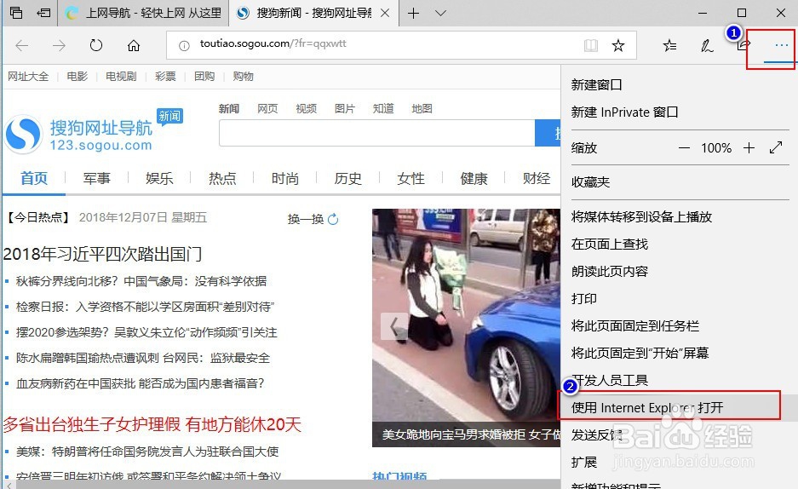Image resolution: width=798 pixels, height=489 pixels.
Task: Set these tabs aside icon
Action: pyautogui.click(x=43, y=13)
